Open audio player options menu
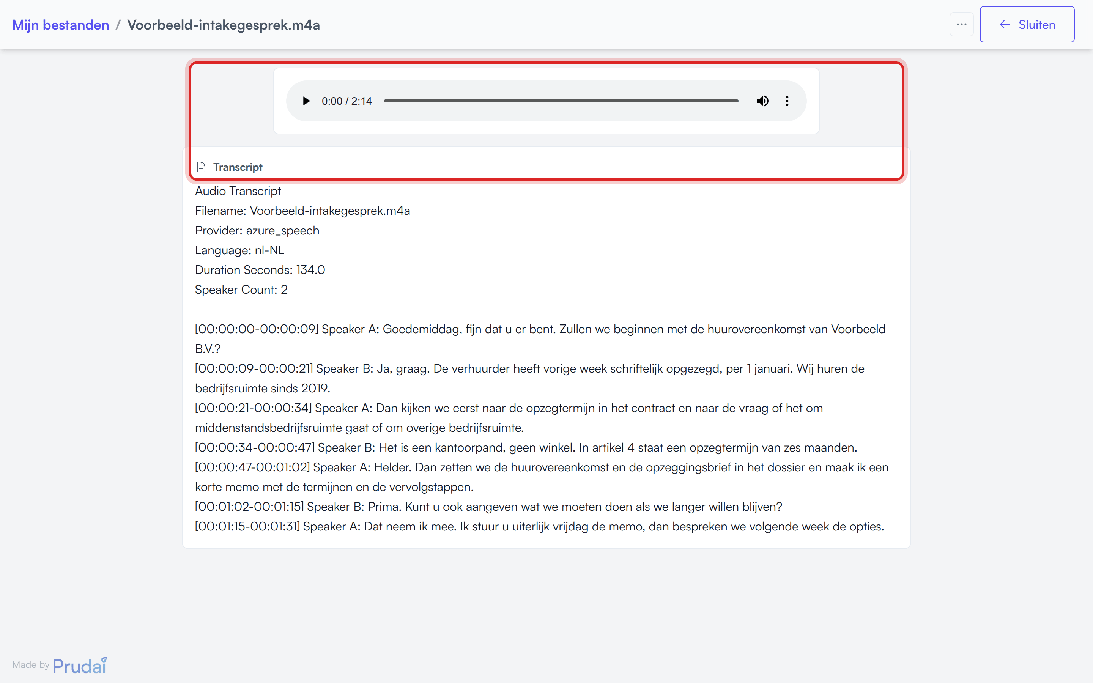Screen dimensions: 1093x683 pyautogui.click(x=787, y=101)
